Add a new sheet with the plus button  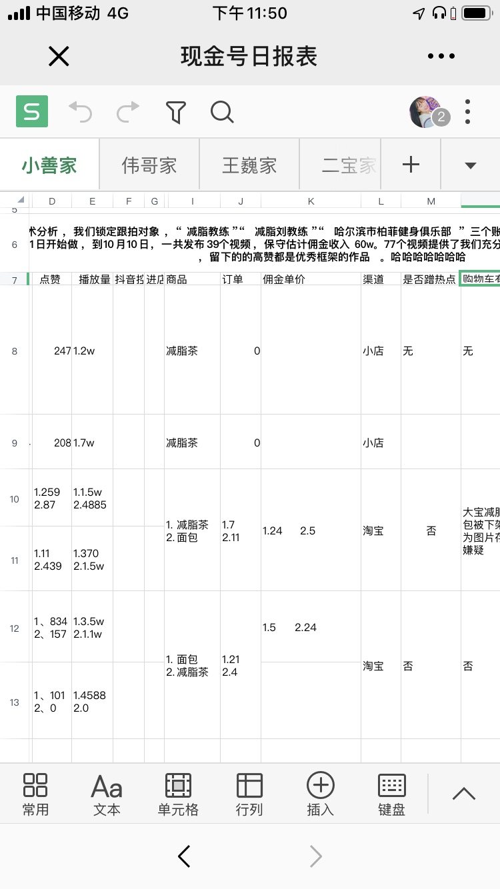tap(411, 165)
